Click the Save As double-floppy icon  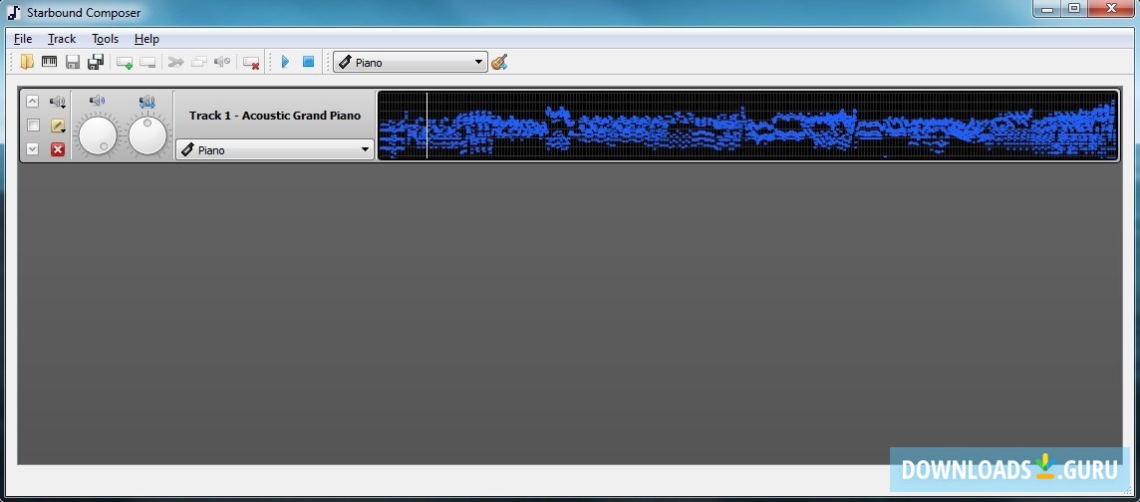tap(96, 63)
